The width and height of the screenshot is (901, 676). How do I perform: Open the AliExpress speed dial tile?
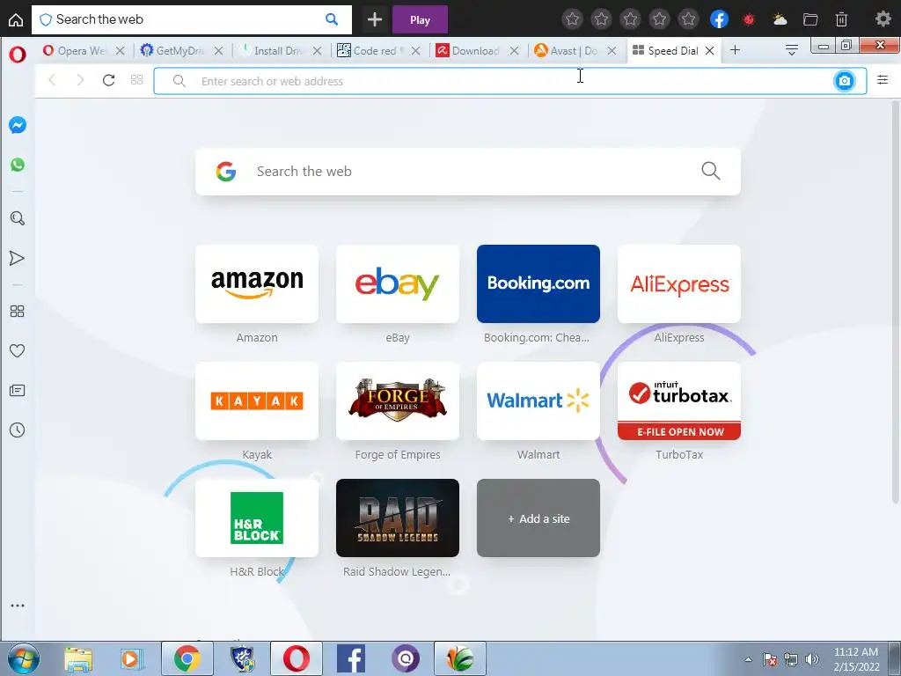(x=679, y=284)
